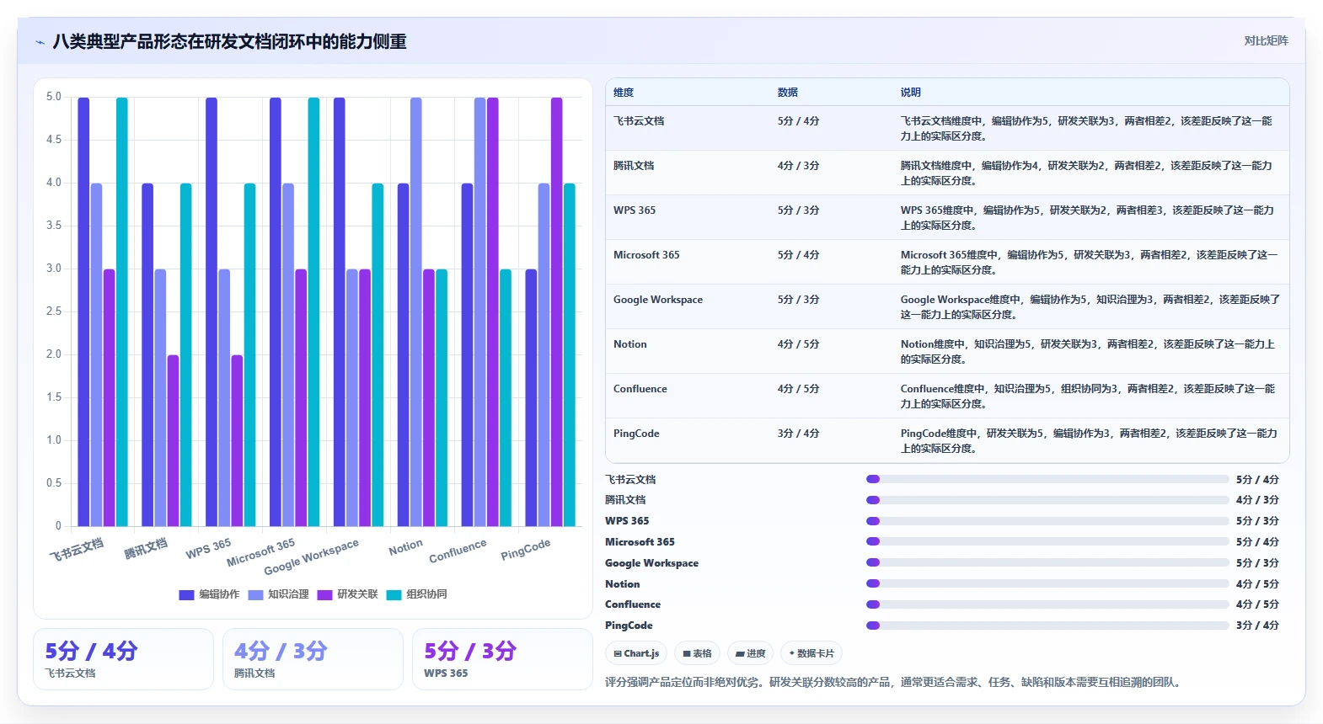Toggle the 编辑协作 legend series
Viewport: 1323px width, 724px height.
pyautogui.click(x=209, y=594)
